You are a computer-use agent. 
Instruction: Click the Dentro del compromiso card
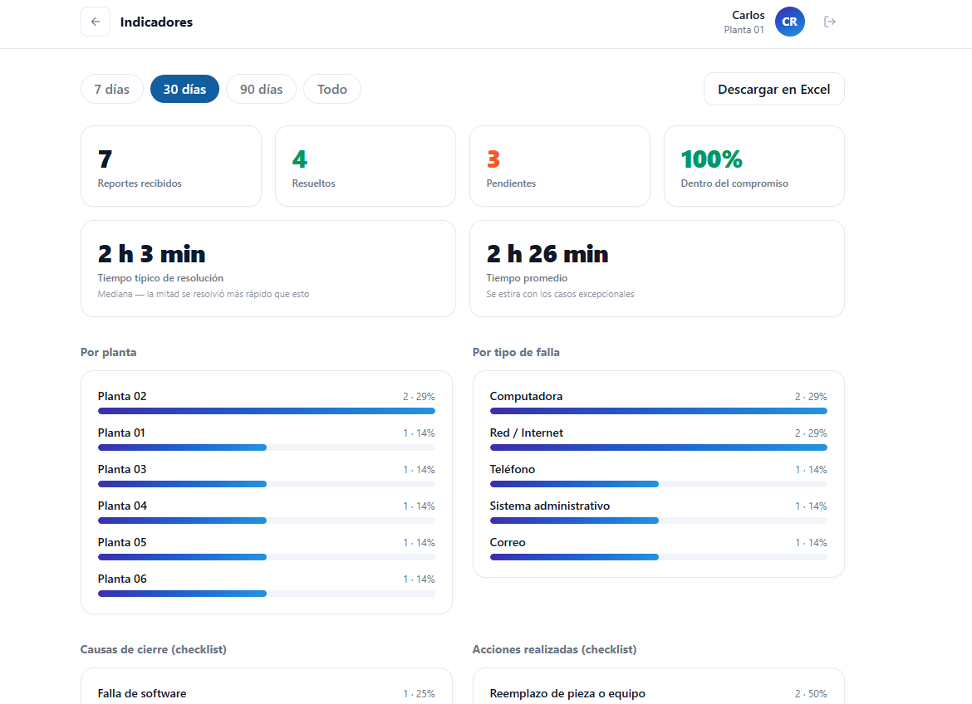point(754,166)
